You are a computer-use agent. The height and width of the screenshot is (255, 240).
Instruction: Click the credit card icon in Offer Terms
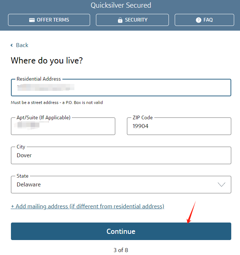click(x=32, y=20)
